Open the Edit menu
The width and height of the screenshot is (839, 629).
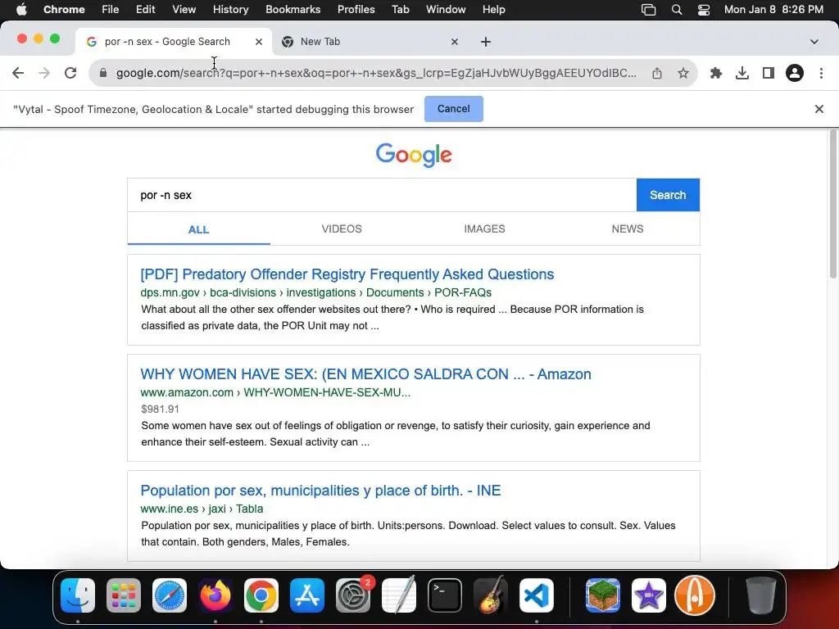146,10
